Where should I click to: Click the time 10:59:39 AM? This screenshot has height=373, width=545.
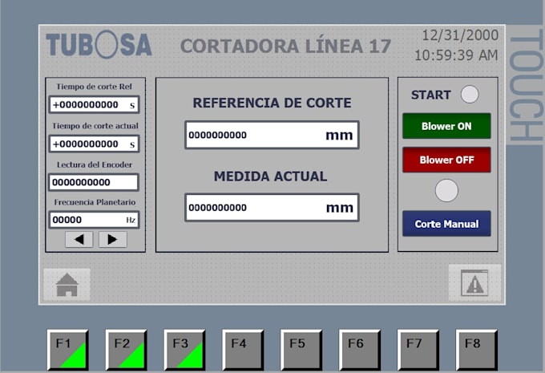point(456,55)
